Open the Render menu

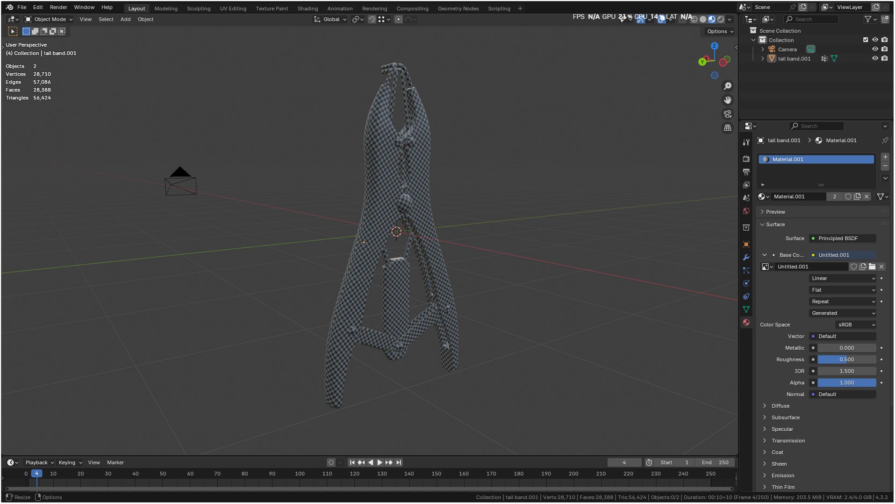click(x=58, y=7)
